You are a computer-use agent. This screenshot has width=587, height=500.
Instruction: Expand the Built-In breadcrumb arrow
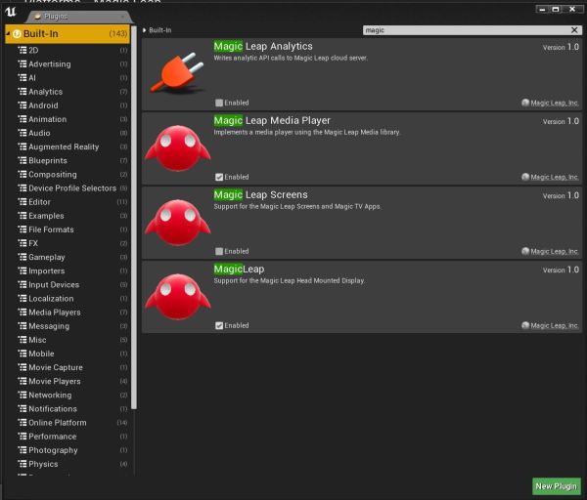pos(145,30)
